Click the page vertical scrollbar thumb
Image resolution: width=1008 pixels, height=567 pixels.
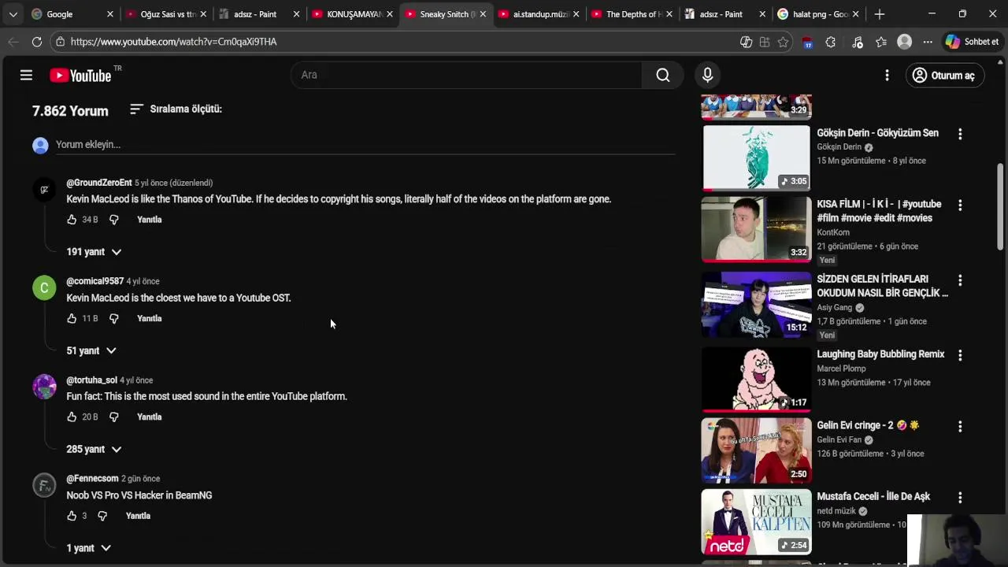point(1001,207)
